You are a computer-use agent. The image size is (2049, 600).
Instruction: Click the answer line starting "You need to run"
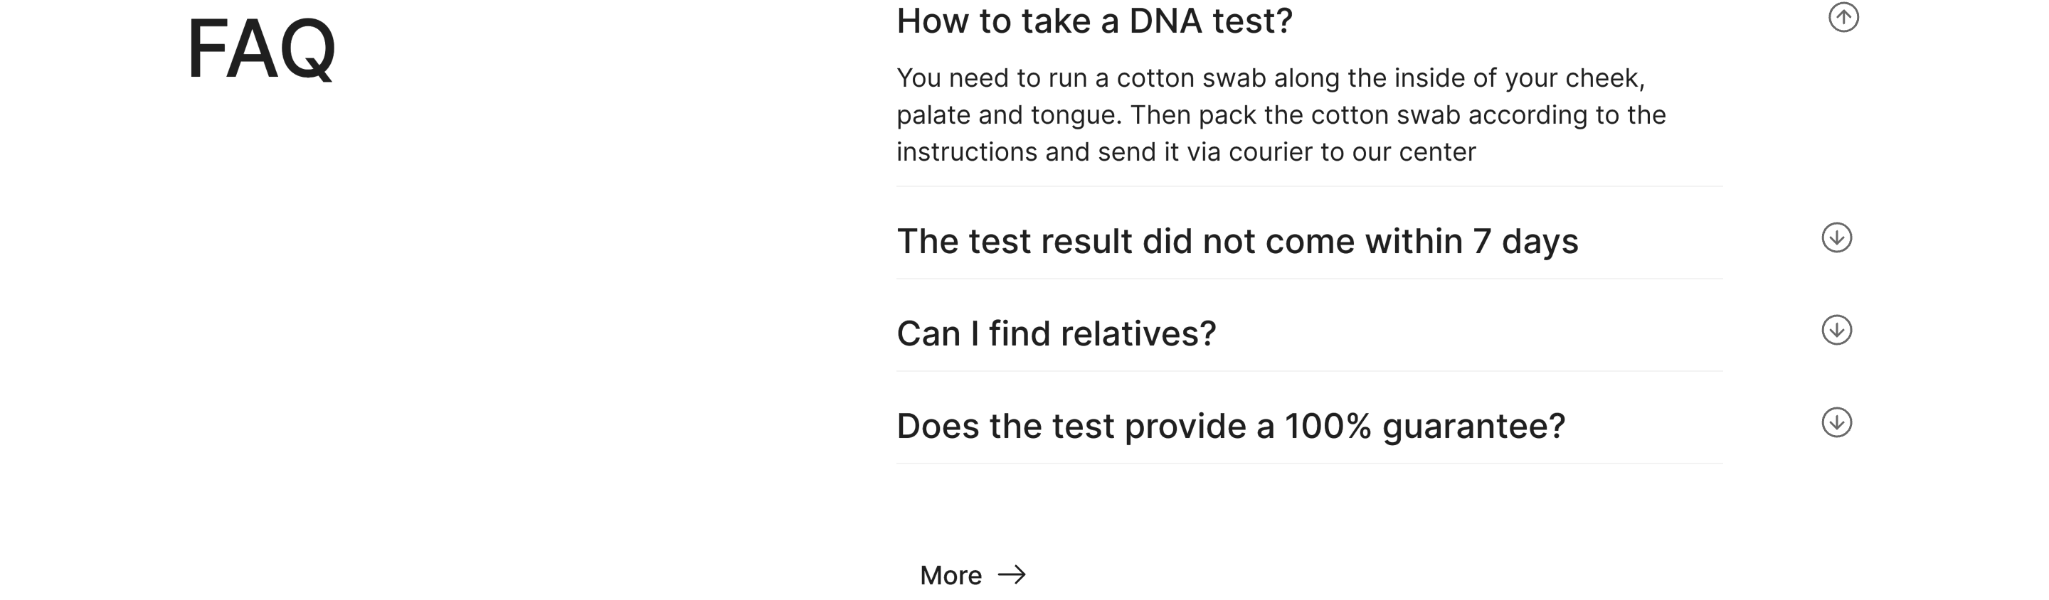pos(1269,78)
